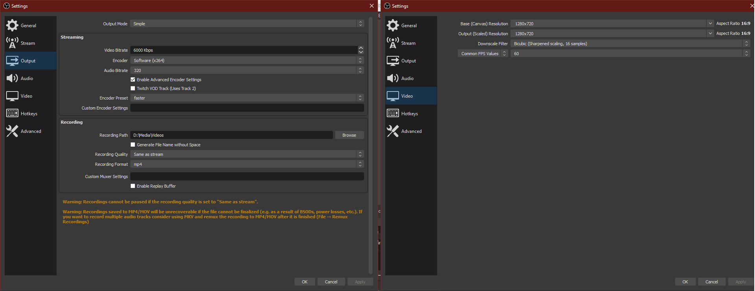The height and width of the screenshot is (291, 755).
Task: Click the Video display icon in right Settings window
Action: click(393, 96)
